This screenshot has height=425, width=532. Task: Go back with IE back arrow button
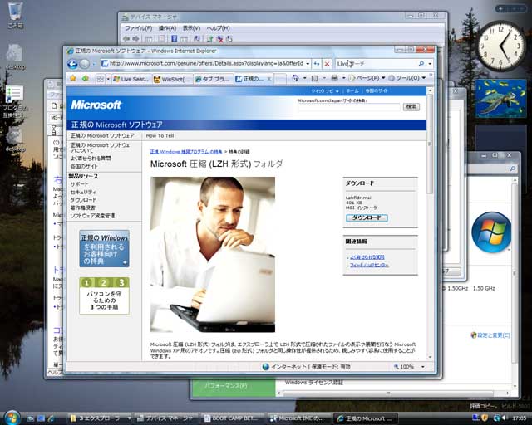72,64
